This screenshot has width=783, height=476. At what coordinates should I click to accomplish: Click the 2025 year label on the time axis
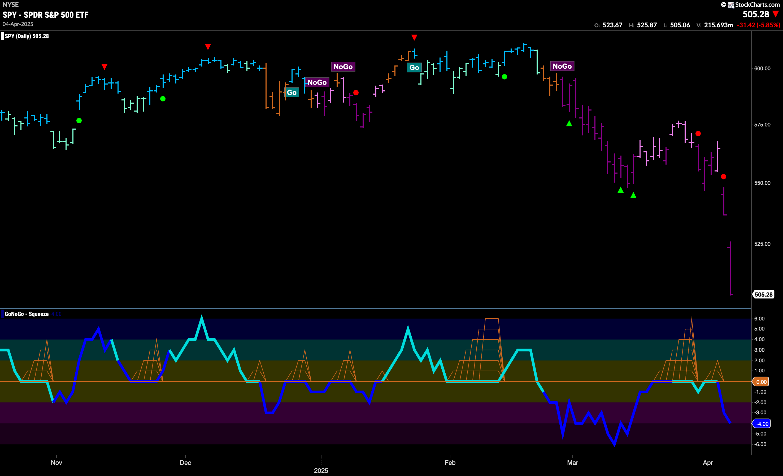click(321, 471)
